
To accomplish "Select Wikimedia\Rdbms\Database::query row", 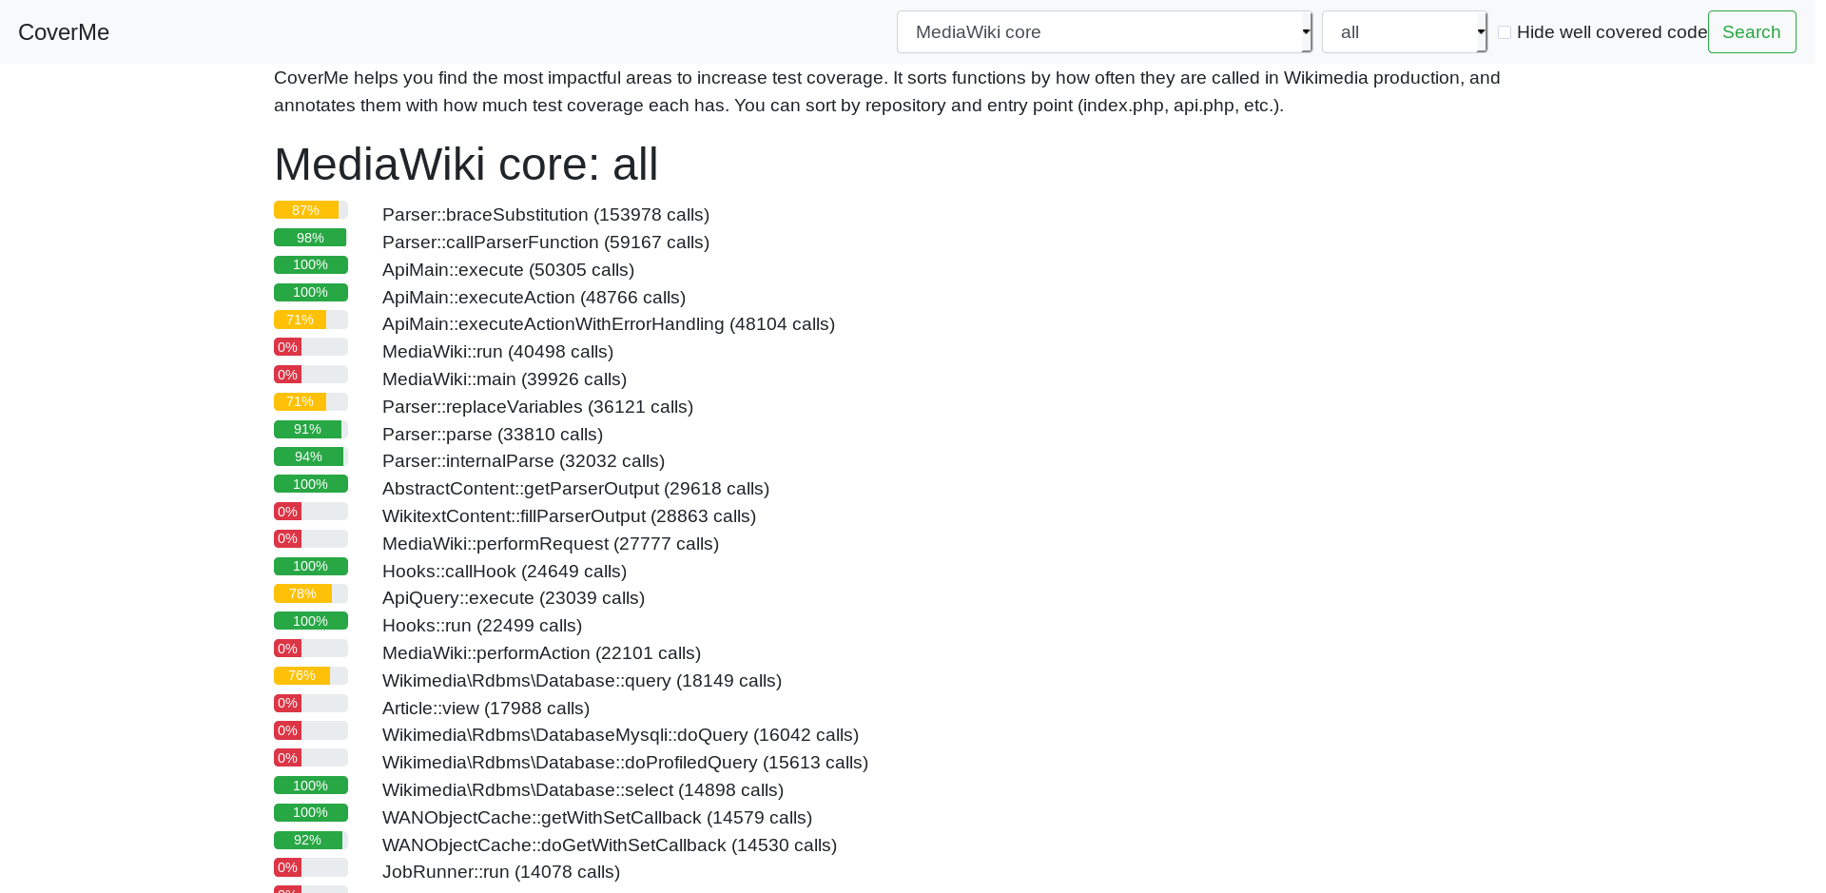I will tap(582, 681).
